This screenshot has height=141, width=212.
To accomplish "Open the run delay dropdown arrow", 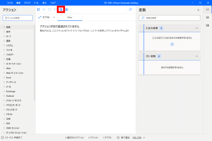I will pyautogui.click(x=144, y=138).
